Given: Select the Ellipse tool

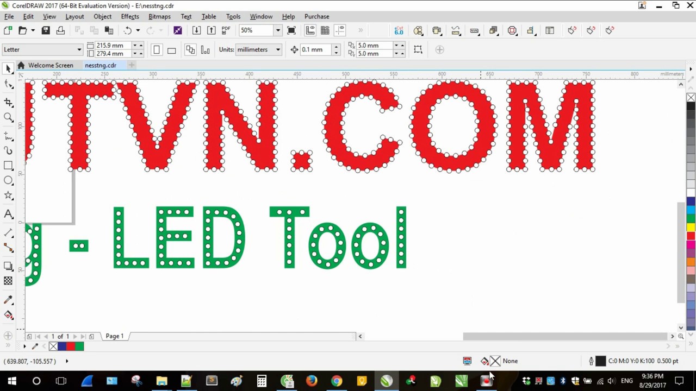Looking at the screenshot, I should (x=8, y=180).
